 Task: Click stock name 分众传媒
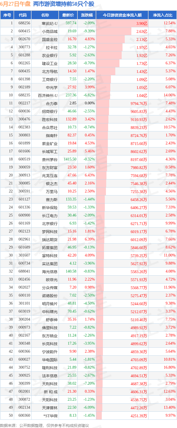point(50,287)
